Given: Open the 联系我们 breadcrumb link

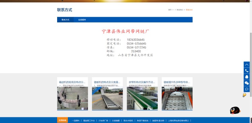Looking at the screenshot, I should (180, 10).
